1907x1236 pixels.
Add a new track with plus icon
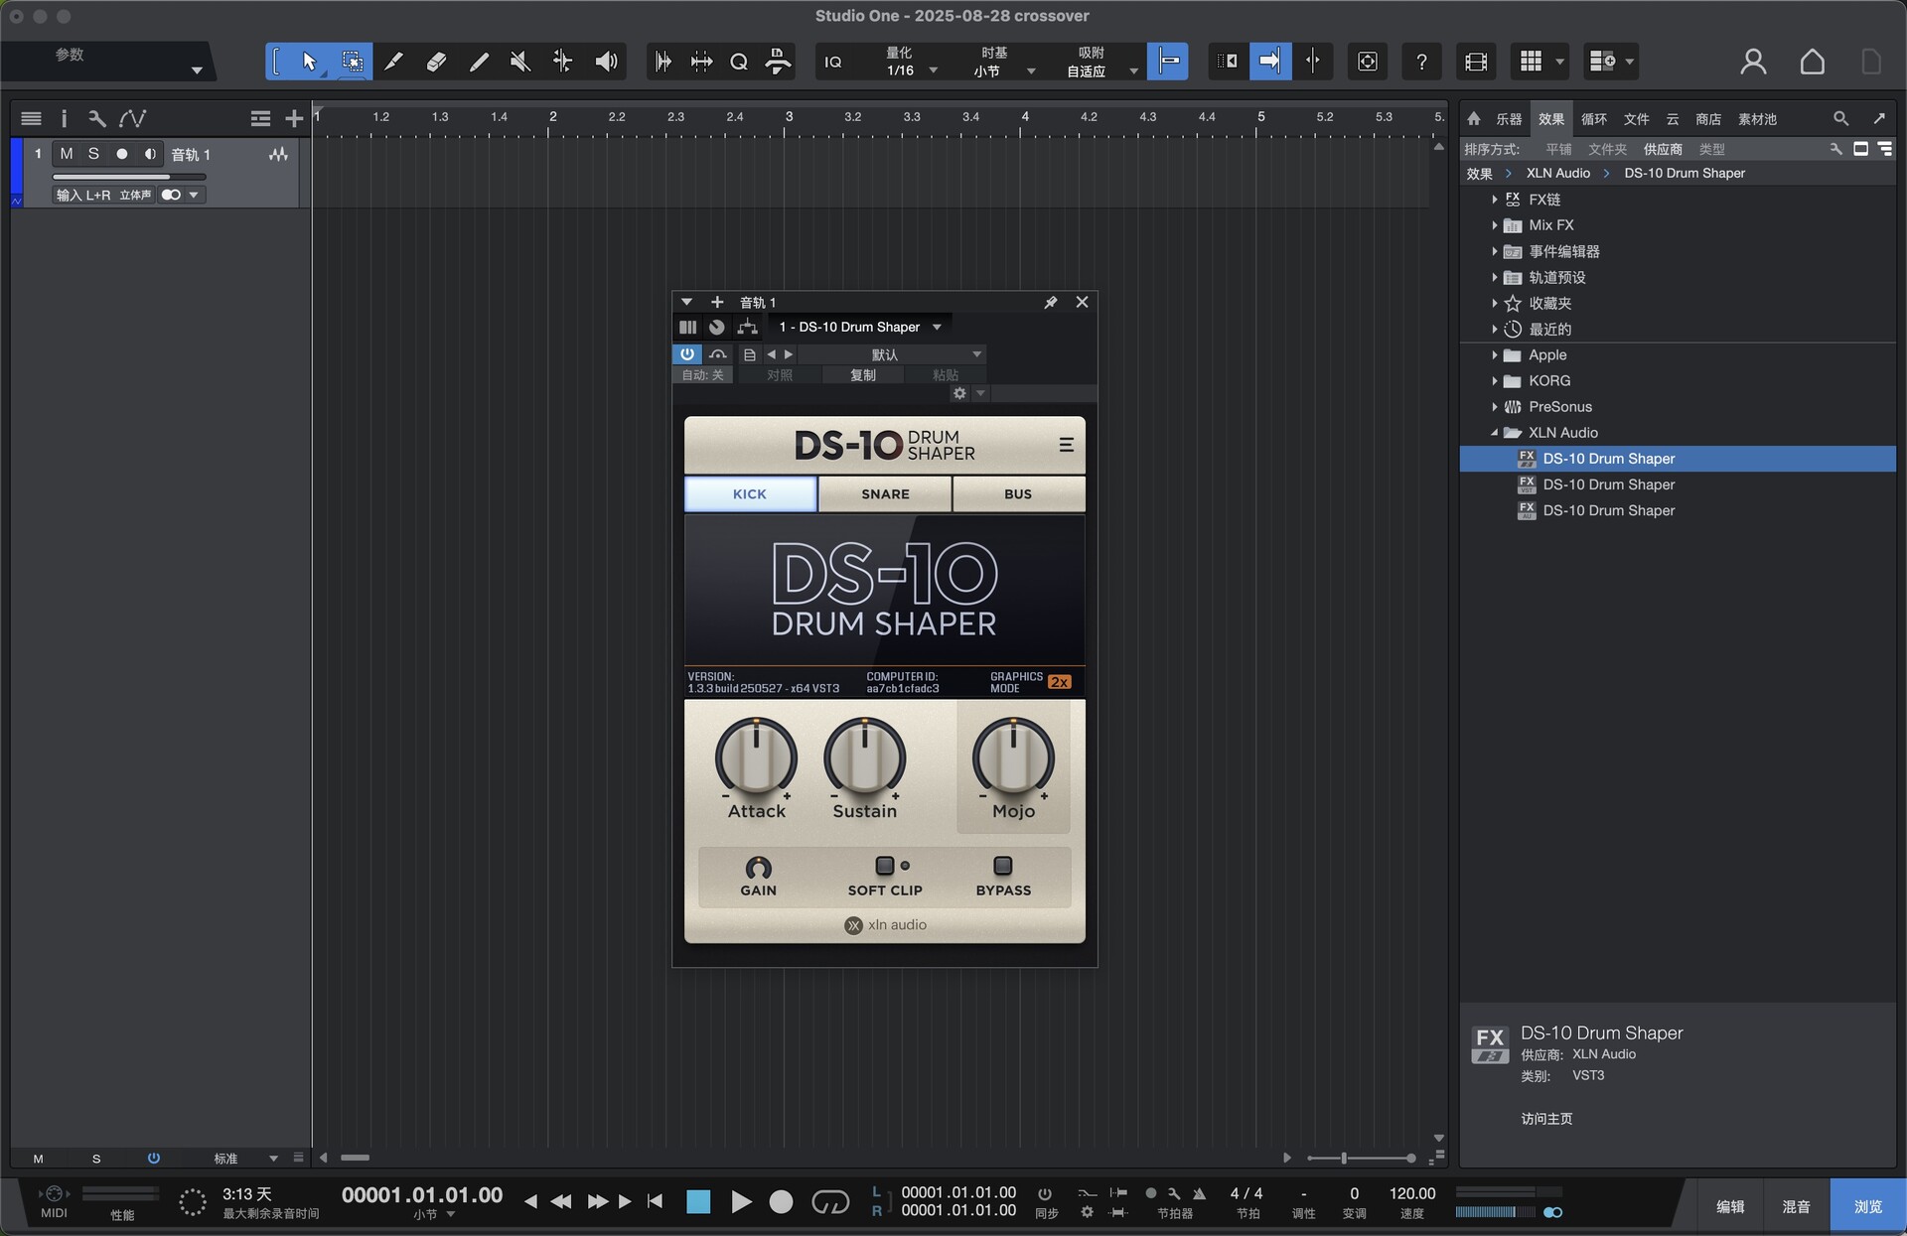pyautogui.click(x=294, y=119)
